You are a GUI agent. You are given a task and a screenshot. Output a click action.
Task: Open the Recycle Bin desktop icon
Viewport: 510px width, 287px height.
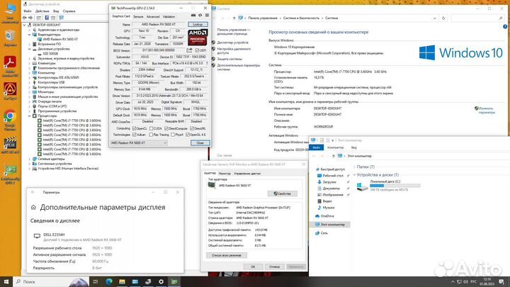pos(10,36)
